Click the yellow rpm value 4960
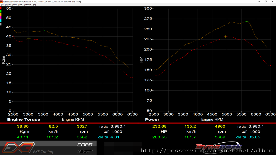The width and height of the screenshot is (276, 155). point(220,126)
